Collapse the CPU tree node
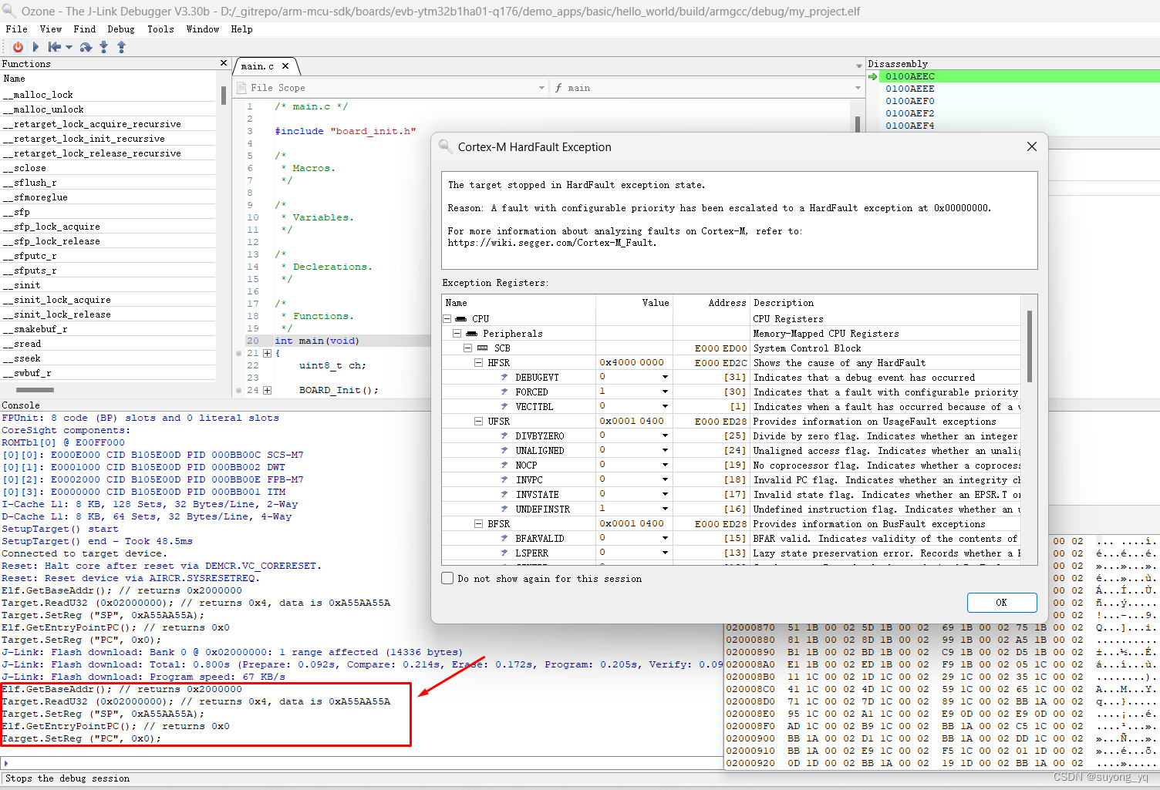The height and width of the screenshot is (790, 1160). (447, 318)
